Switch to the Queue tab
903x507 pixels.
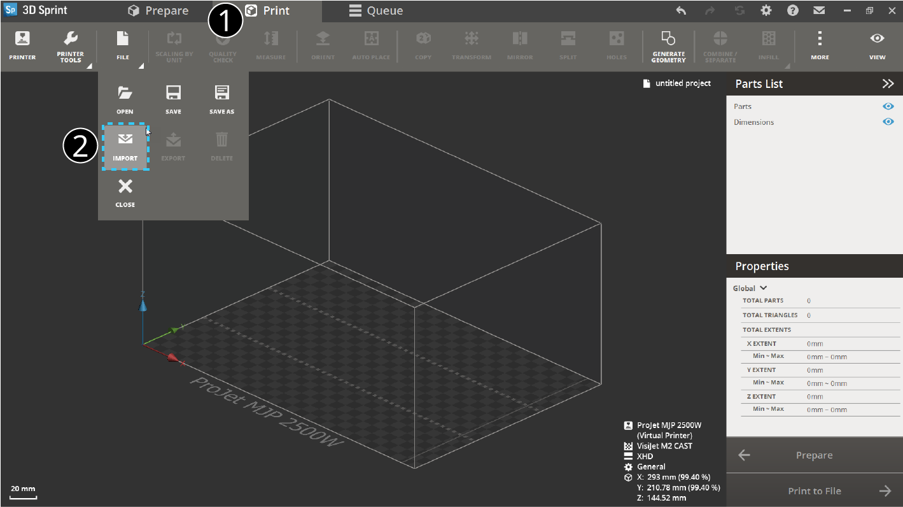376,11
